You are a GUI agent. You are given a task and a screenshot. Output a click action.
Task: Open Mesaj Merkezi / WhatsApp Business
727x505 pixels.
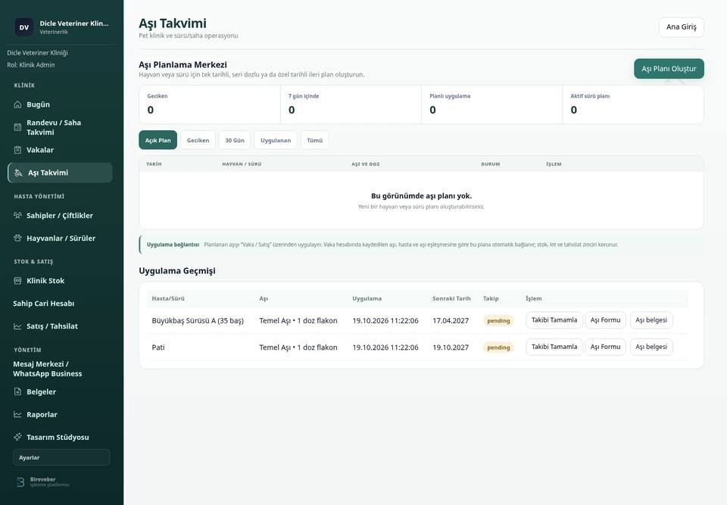coord(47,369)
